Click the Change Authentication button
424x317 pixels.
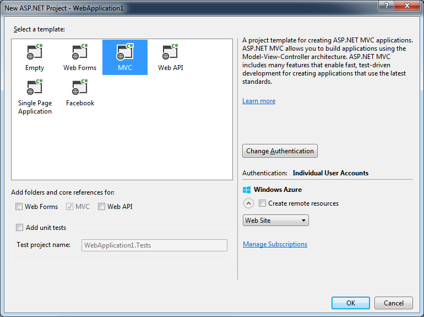tap(280, 151)
